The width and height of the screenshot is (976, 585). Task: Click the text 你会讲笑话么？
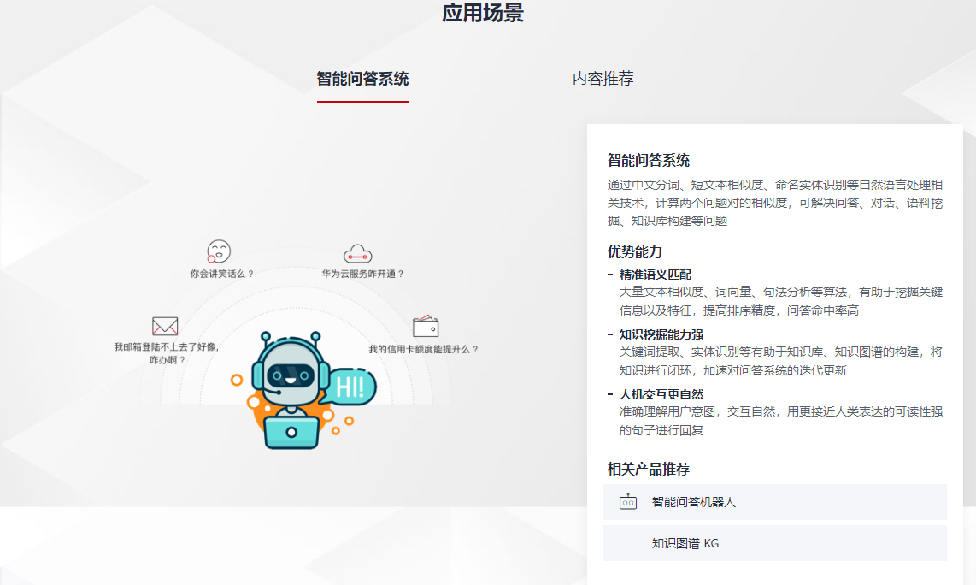tap(223, 274)
